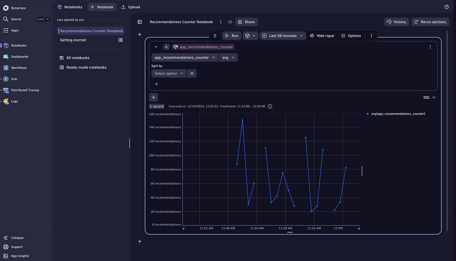Open the Workflows app
Screen dimensions: 456x261
pyautogui.click(x=19, y=68)
